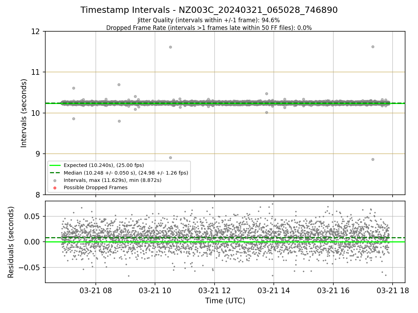418x313 pixels.
Task: Click the outlier point near 10.7s before 09:00
Action: [119, 85]
